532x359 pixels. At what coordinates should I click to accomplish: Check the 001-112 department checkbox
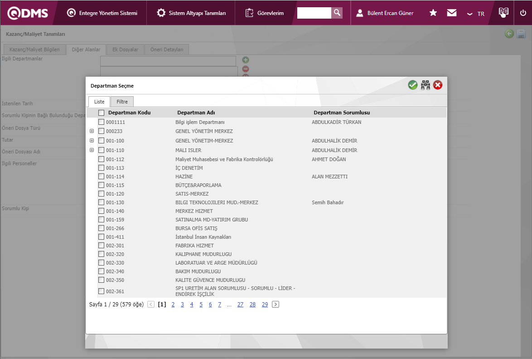(x=101, y=159)
